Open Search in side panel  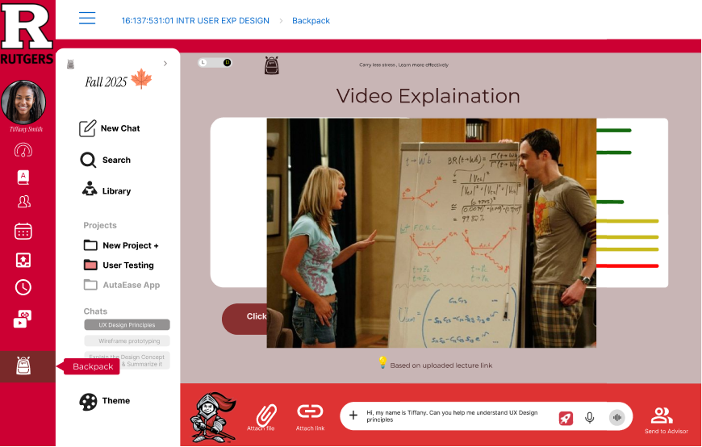tap(106, 160)
